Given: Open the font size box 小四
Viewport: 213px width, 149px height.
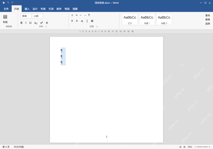Looking at the screenshot, I should coord(37,16).
